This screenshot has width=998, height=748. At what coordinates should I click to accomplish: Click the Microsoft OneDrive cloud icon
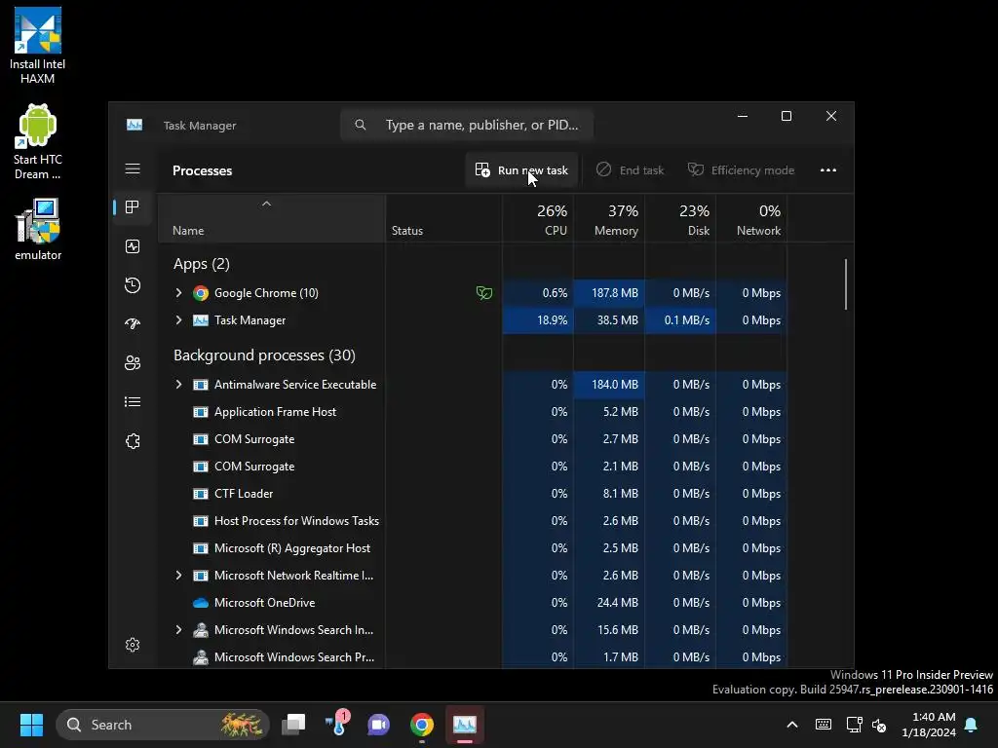coord(201,603)
